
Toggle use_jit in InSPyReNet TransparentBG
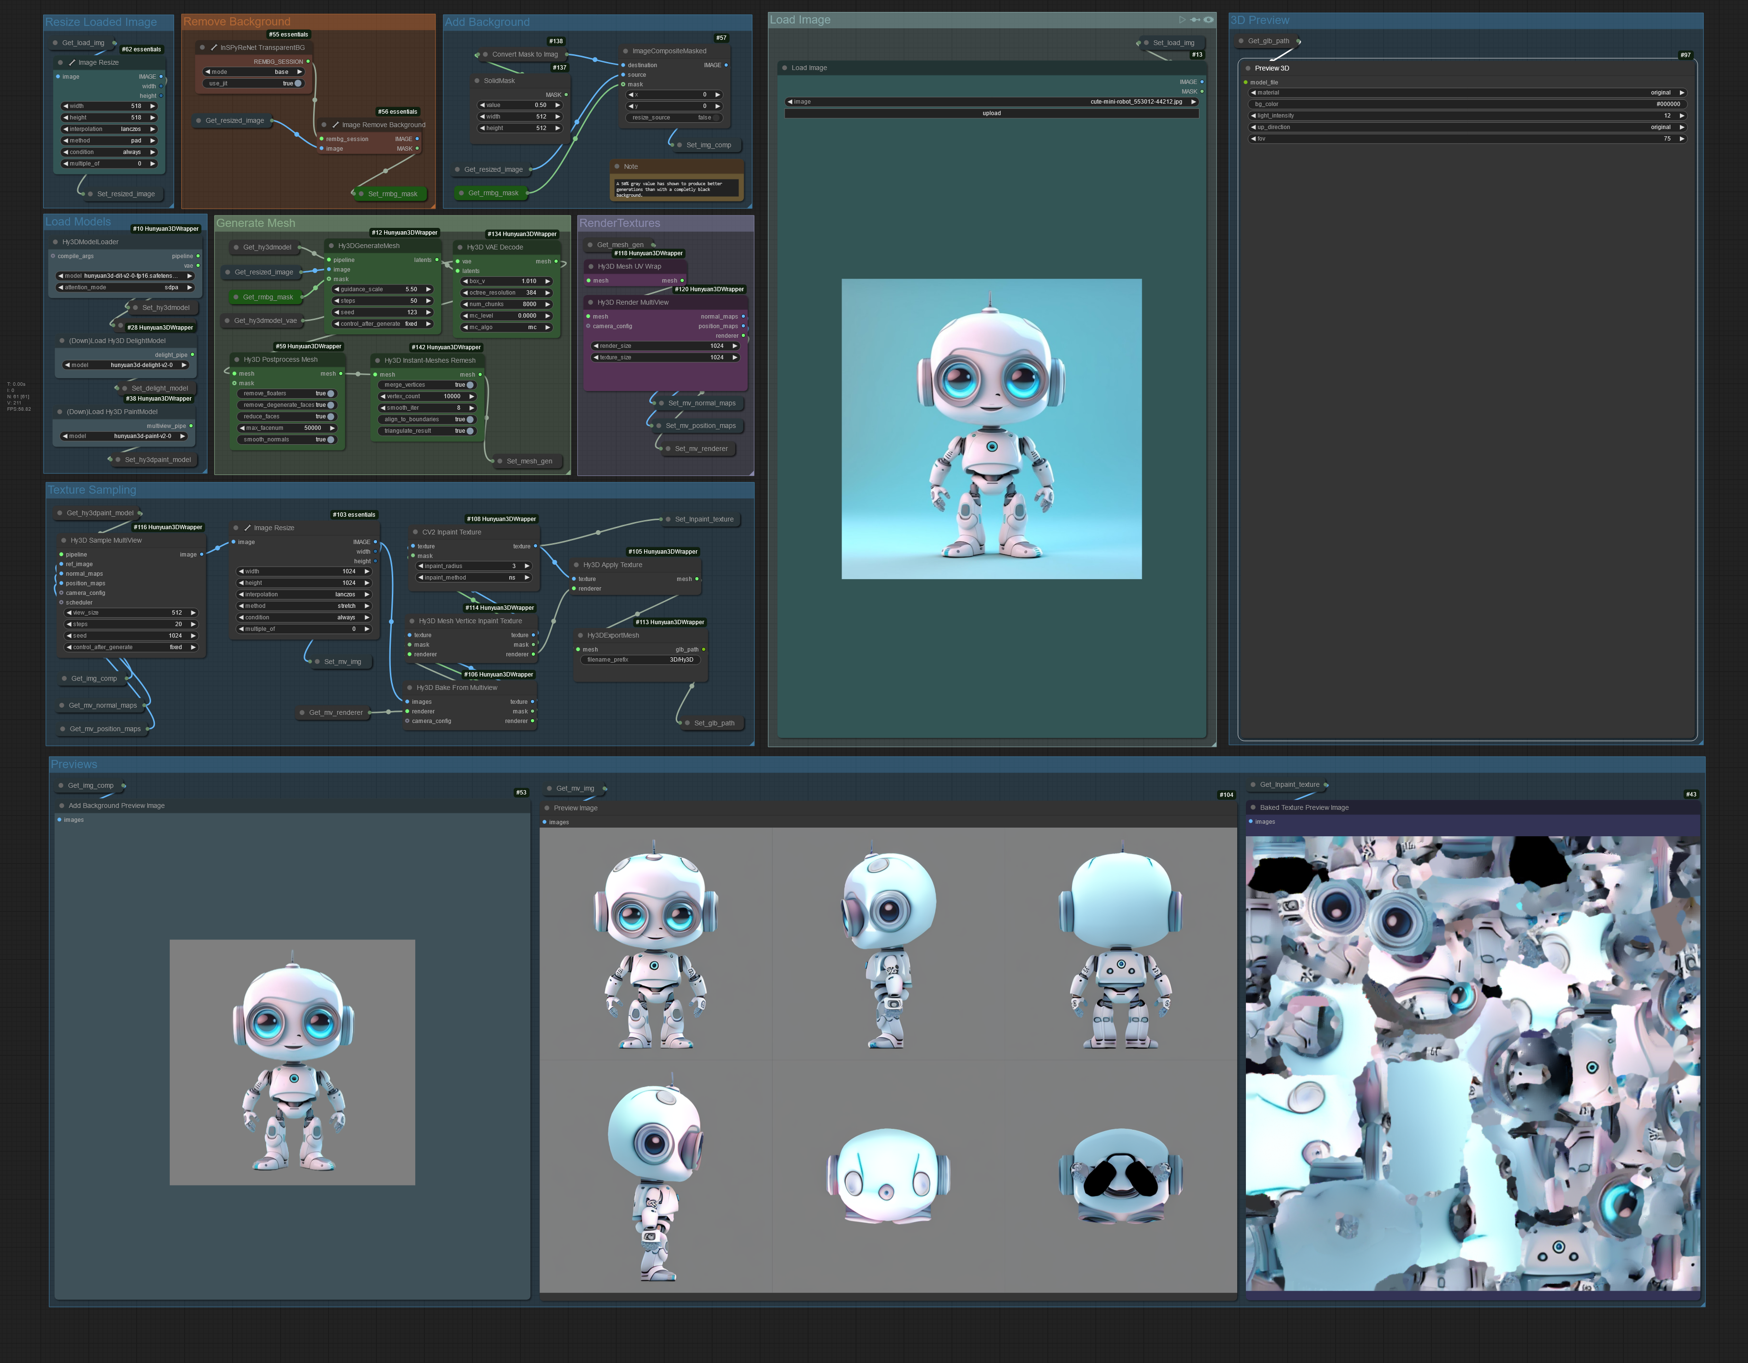[298, 83]
